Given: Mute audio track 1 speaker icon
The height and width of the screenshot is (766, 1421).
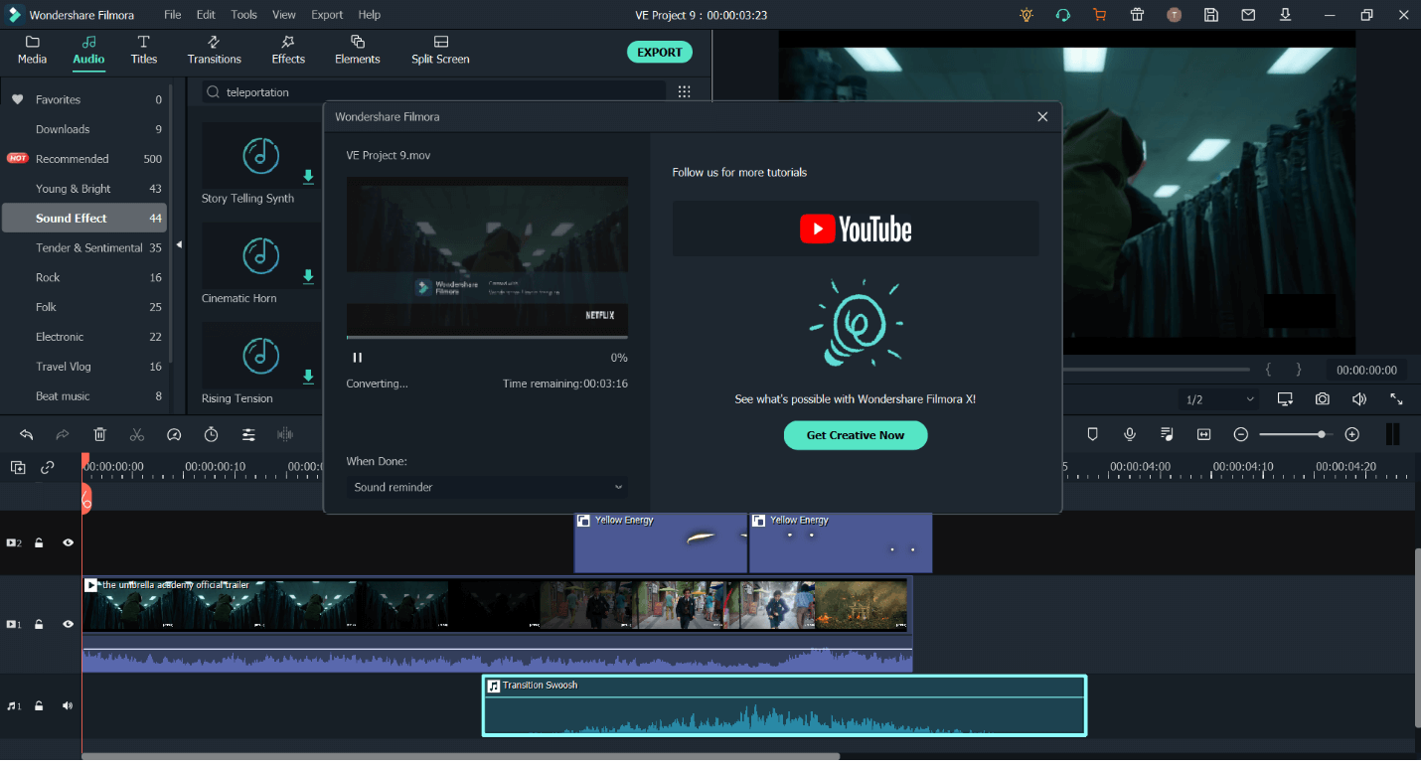Looking at the screenshot, I should click(68, 706).
